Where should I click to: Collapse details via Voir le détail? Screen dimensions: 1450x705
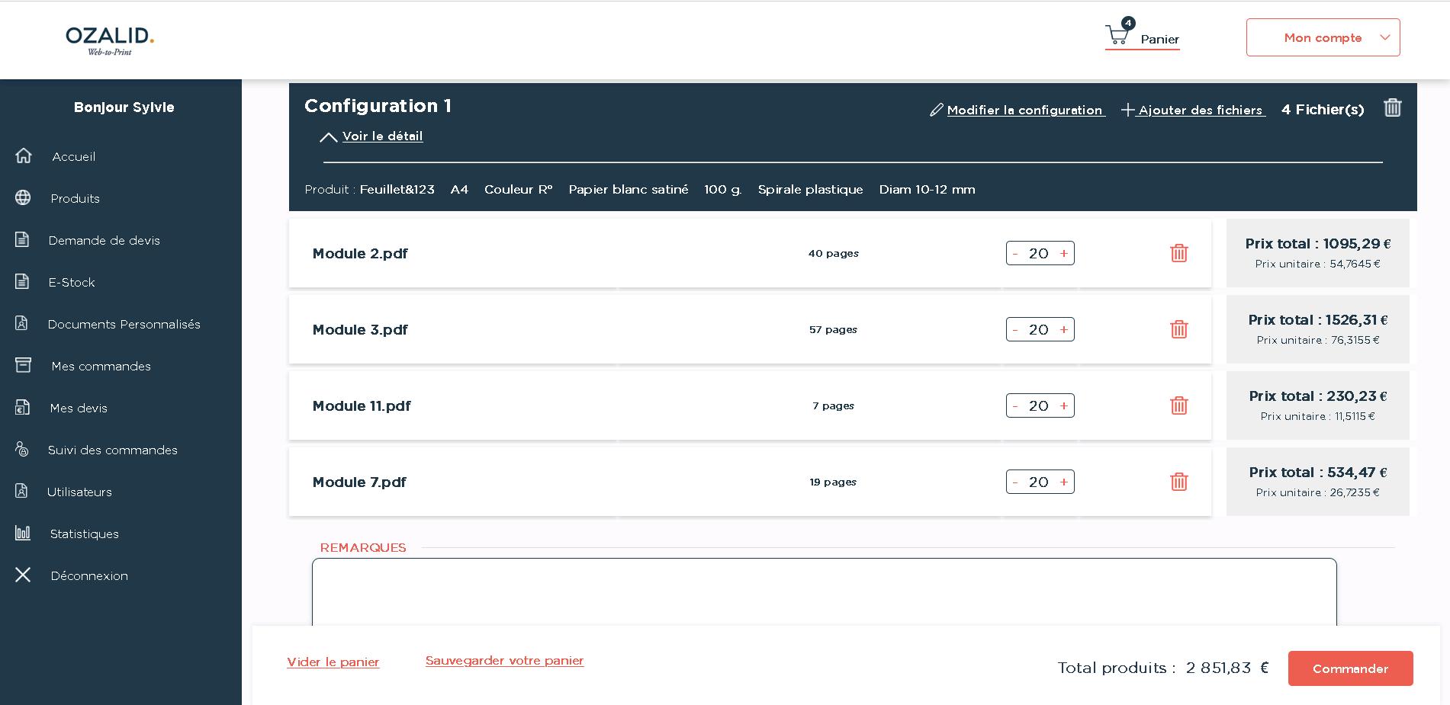[x=381, y=136]
